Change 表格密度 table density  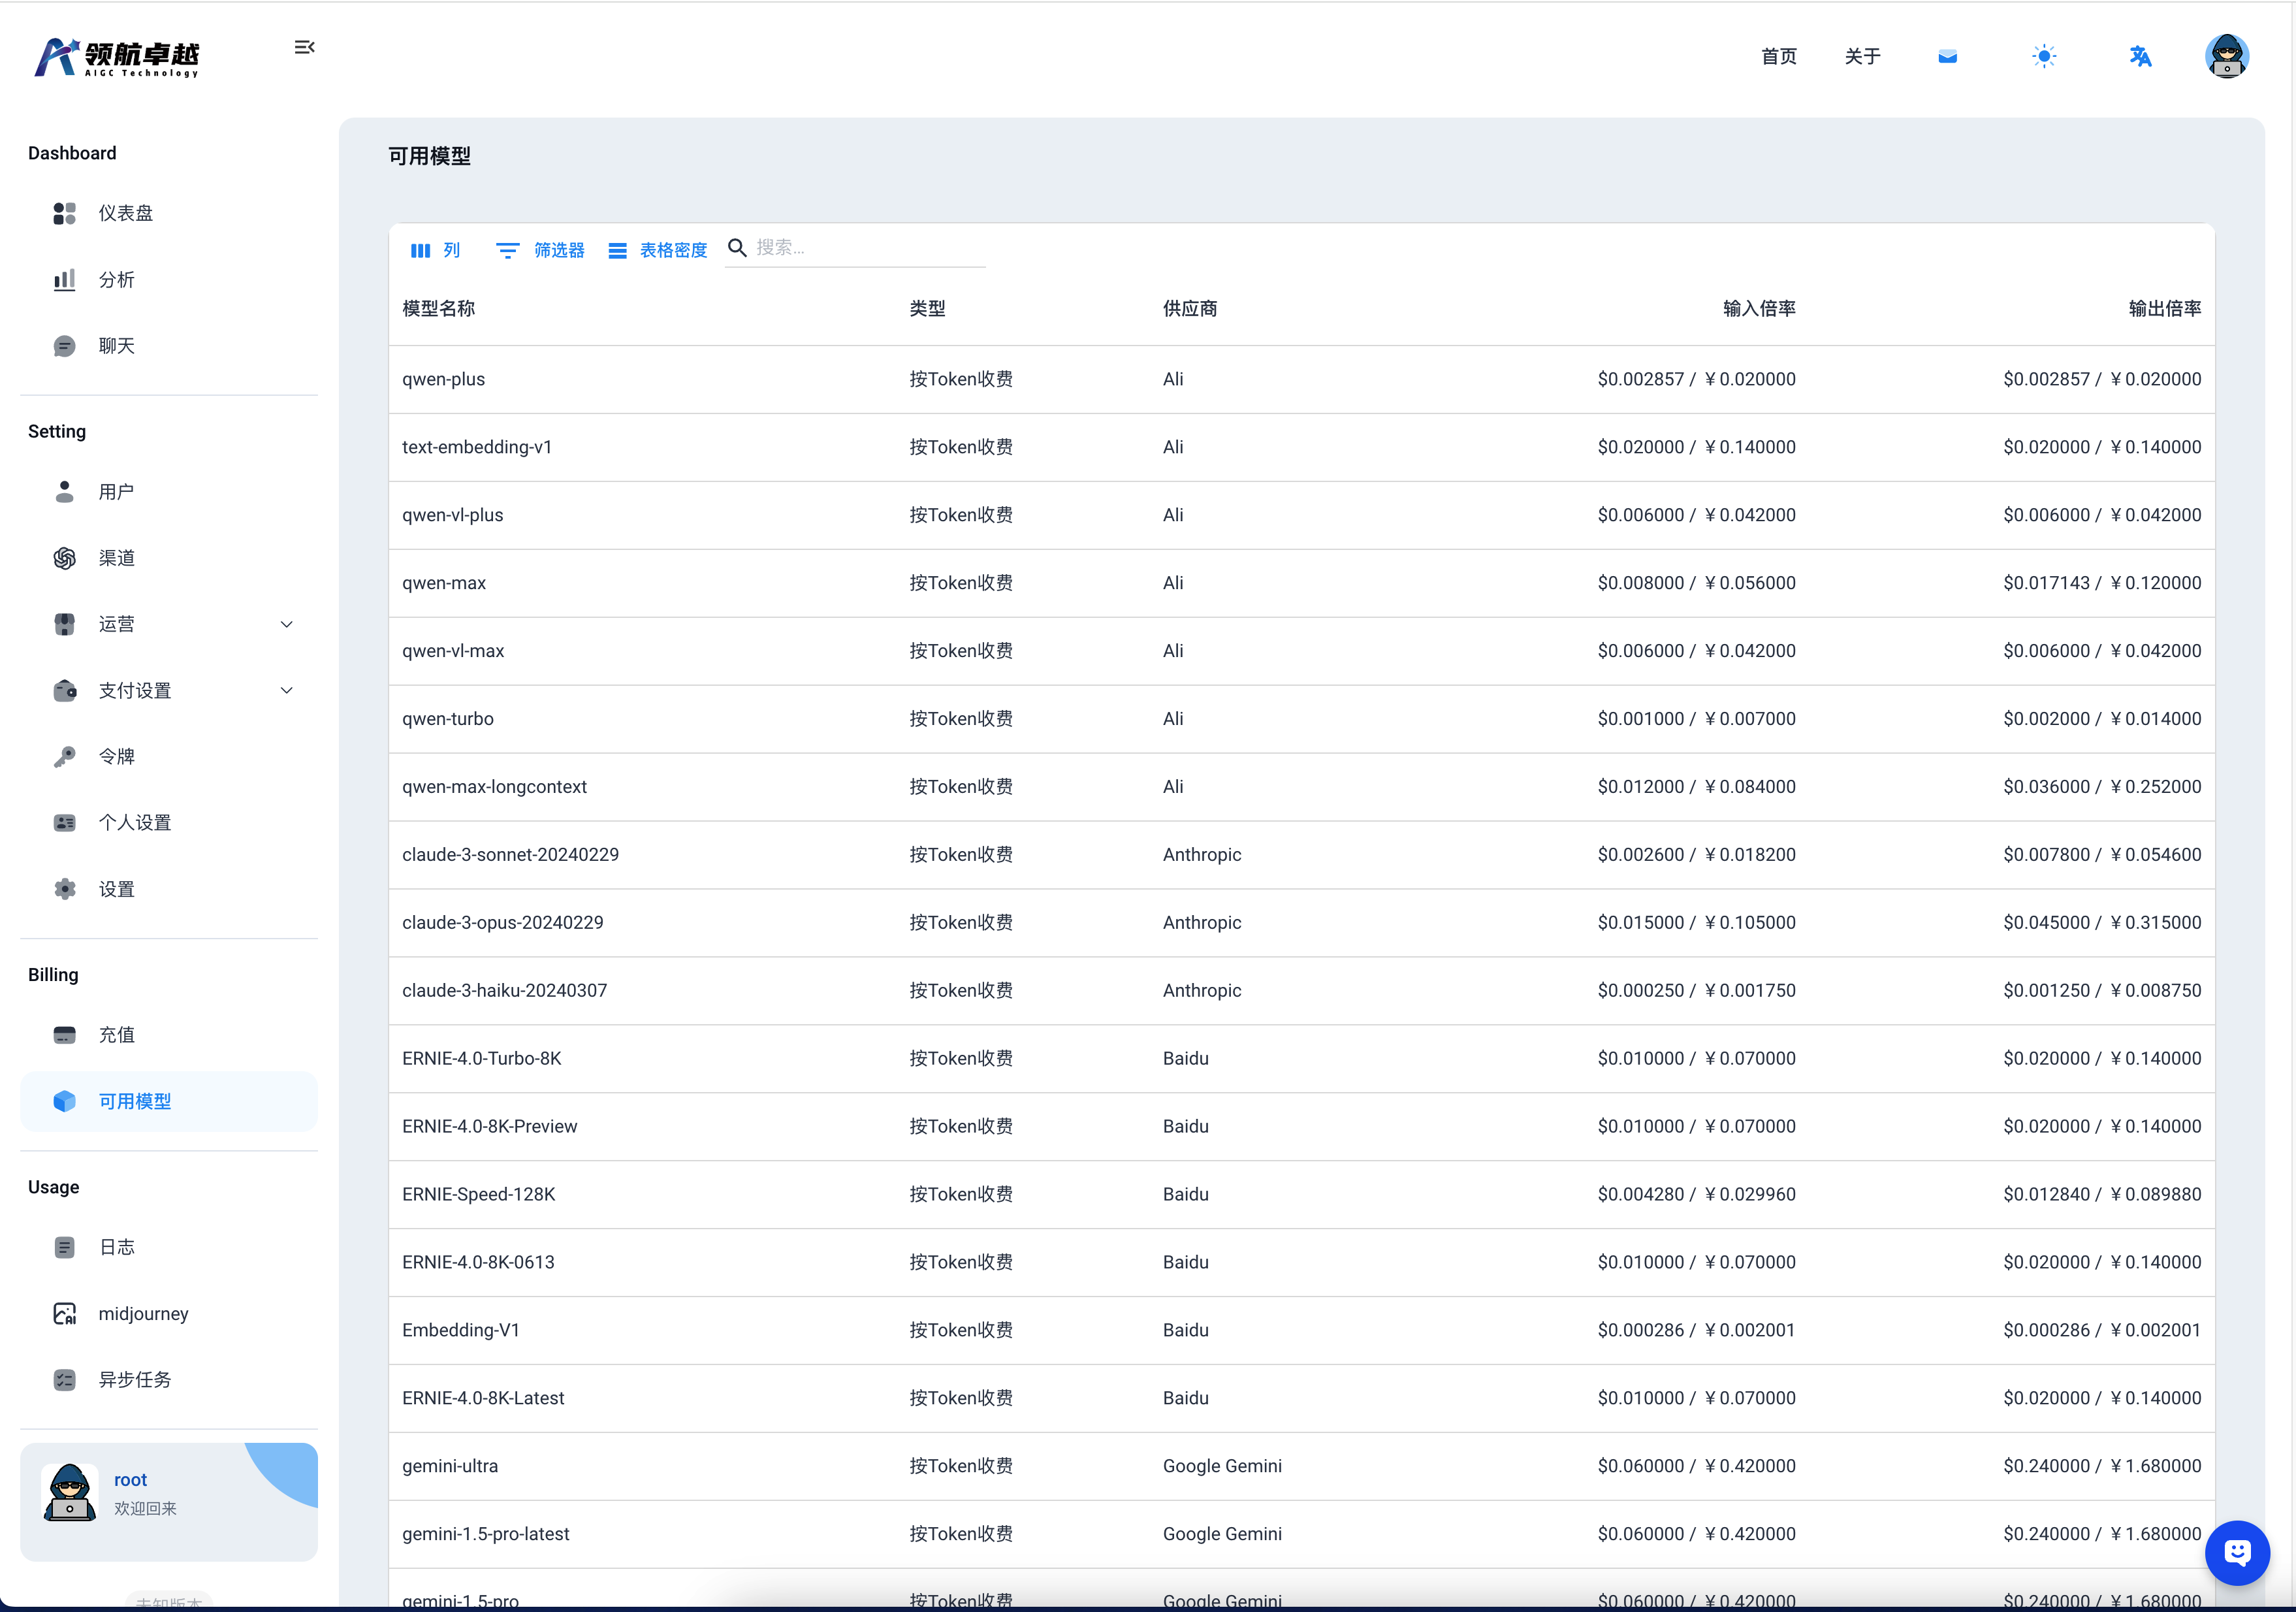click(658, 250)
